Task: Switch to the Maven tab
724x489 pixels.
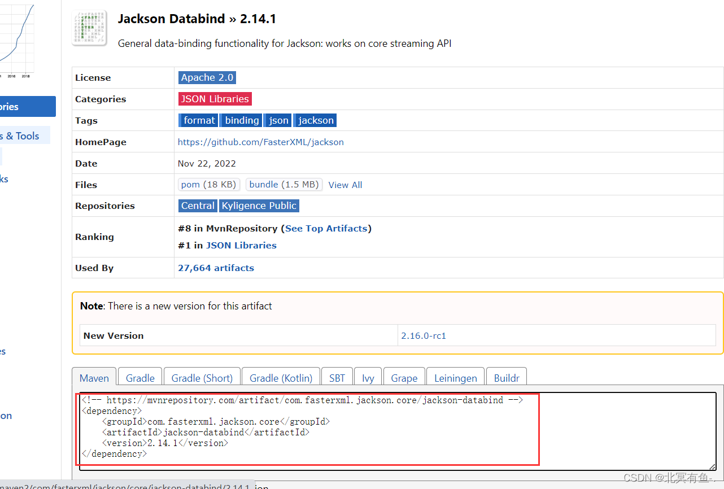Action: 94,378
